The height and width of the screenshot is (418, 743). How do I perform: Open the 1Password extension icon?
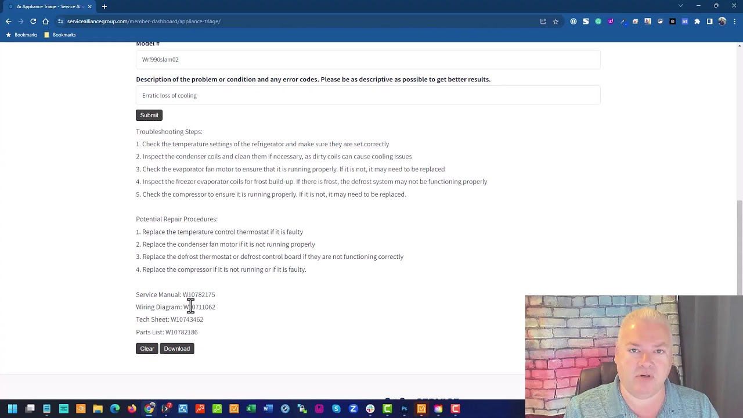click(x=574, y=21)
